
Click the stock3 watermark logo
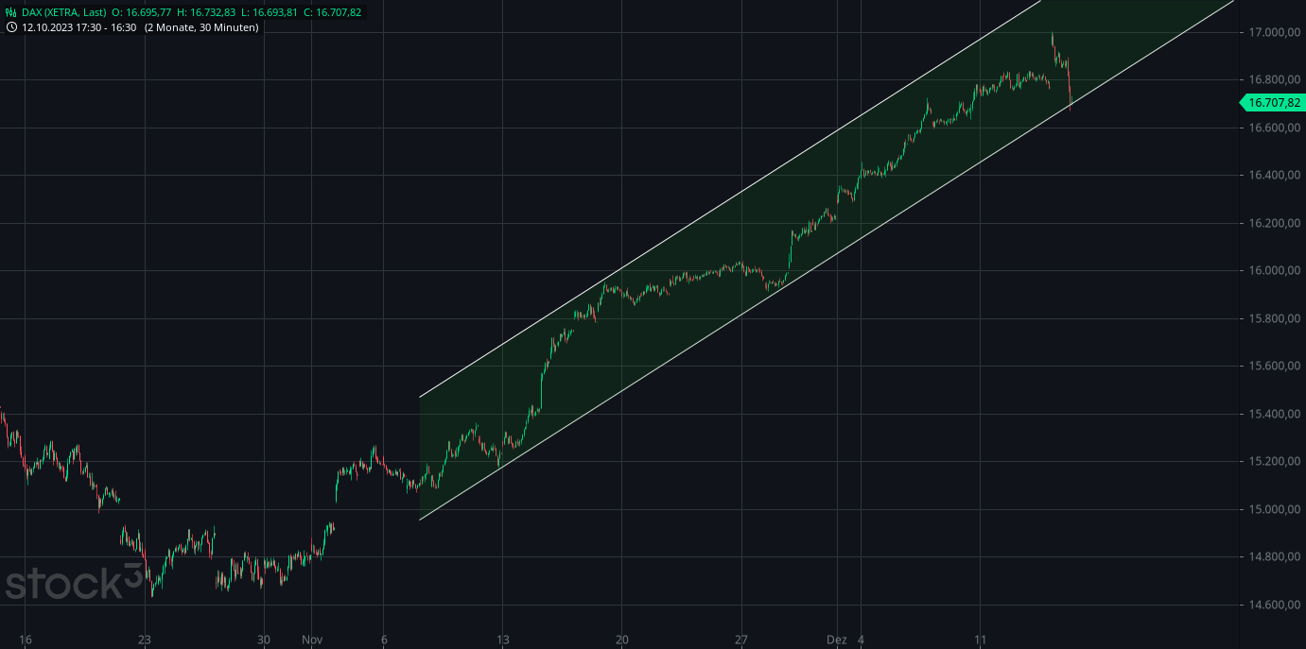(71, 584)
